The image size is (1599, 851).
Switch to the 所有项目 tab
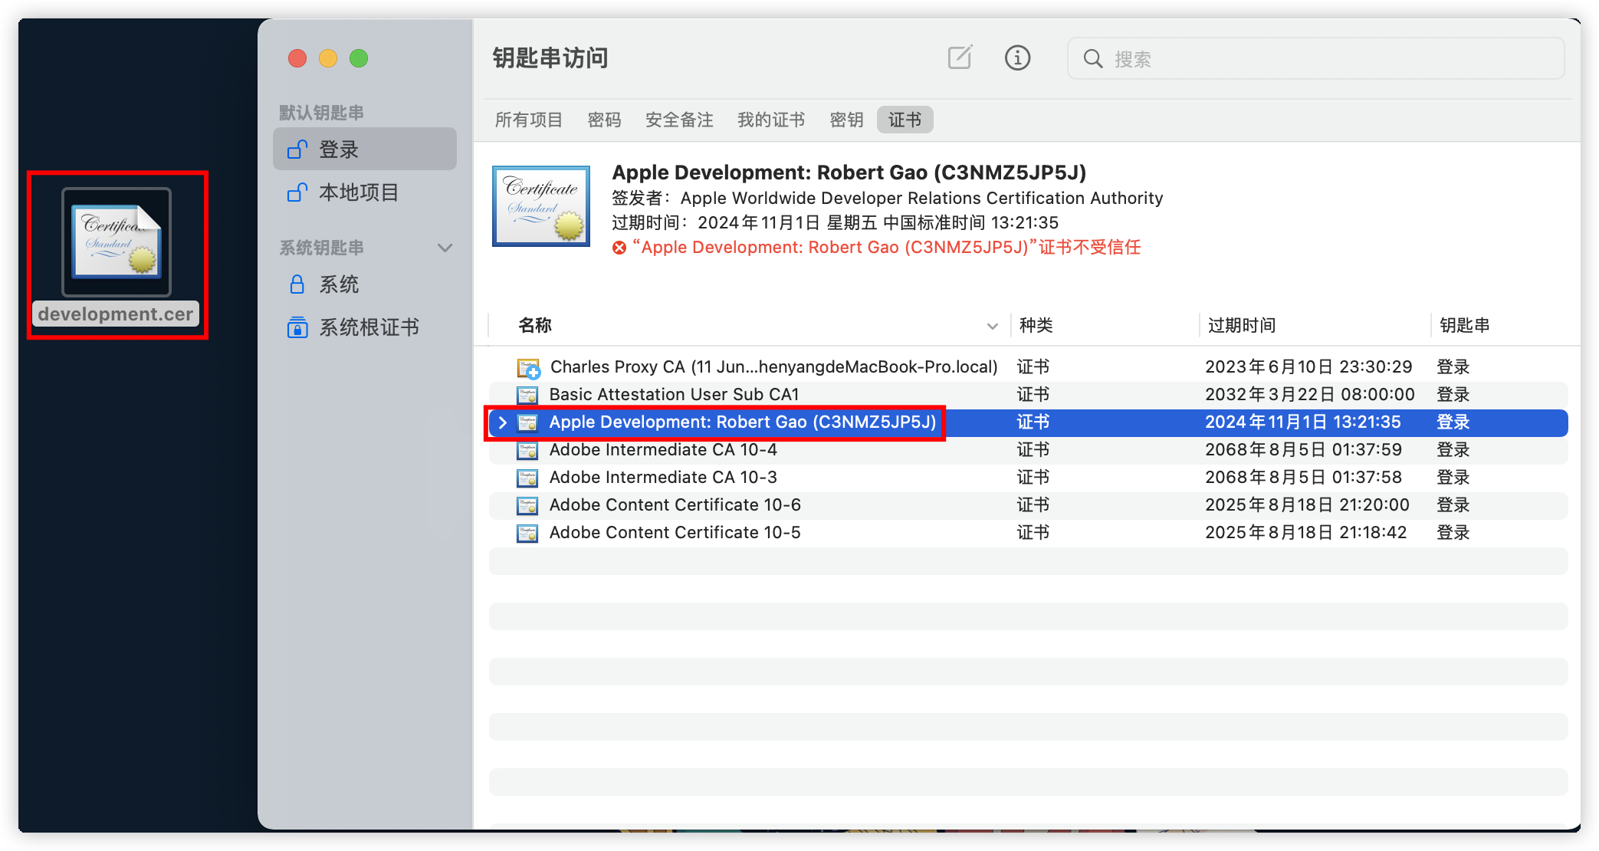point(529,120)
